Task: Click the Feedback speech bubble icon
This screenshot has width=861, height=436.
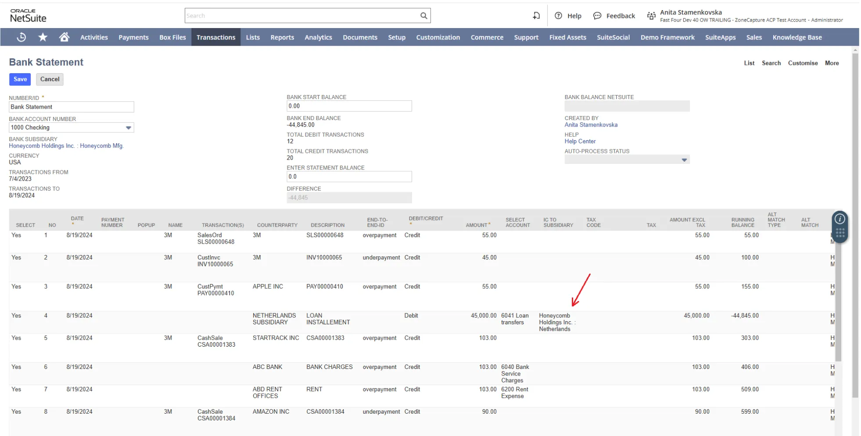Action: click(x=597, y=16)
